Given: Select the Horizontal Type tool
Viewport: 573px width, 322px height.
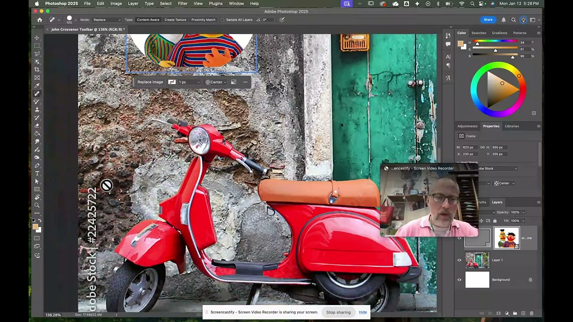Looking at the screenshot, I should [37, 173].
